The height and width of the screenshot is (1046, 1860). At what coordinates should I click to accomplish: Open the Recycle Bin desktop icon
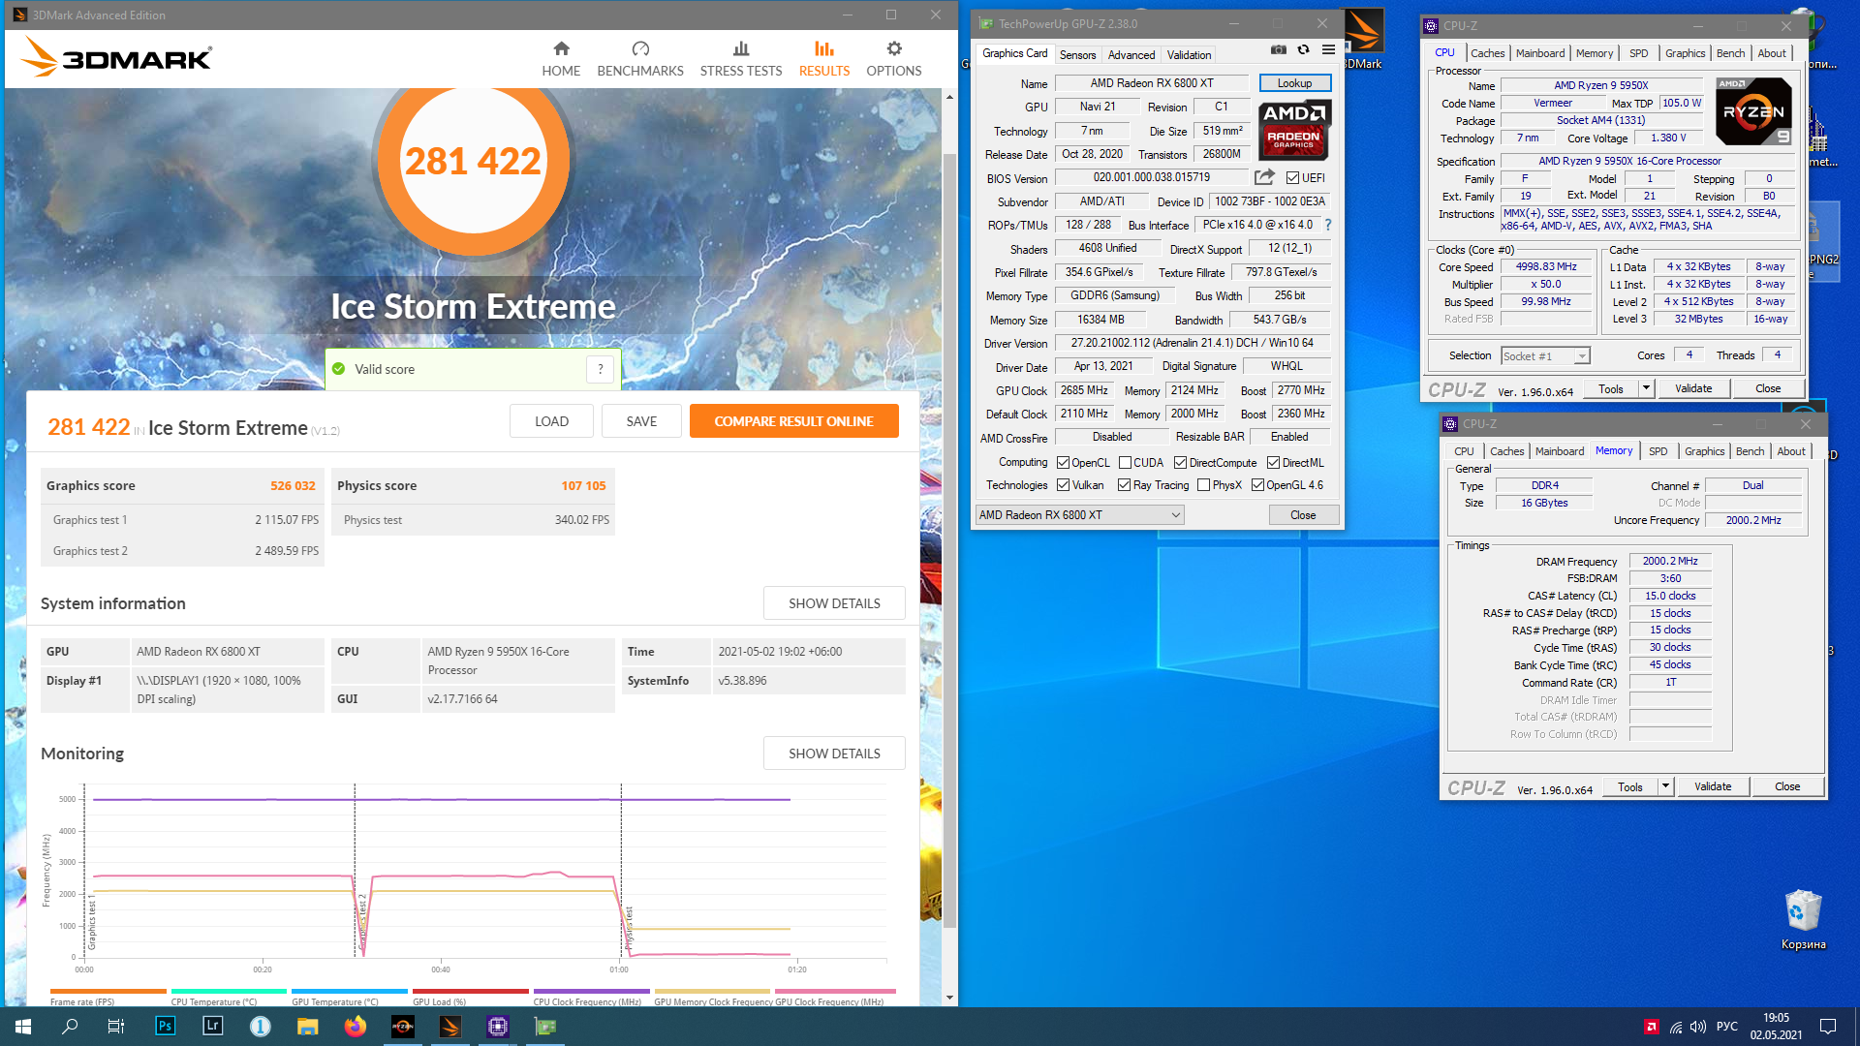[1803, 920]
